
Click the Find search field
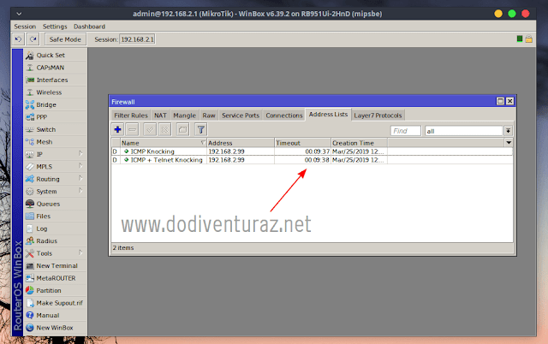tap(406, 131)
